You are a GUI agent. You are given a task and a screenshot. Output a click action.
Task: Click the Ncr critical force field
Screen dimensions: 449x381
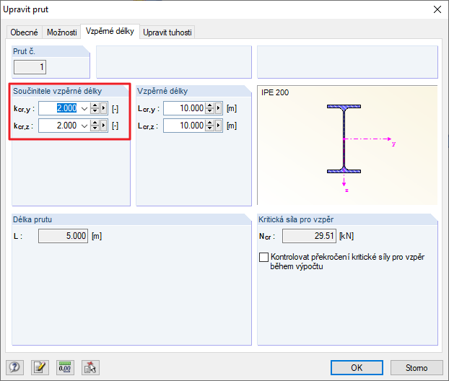[309, 236]
